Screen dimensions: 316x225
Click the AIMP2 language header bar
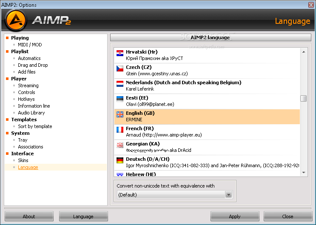211,37
